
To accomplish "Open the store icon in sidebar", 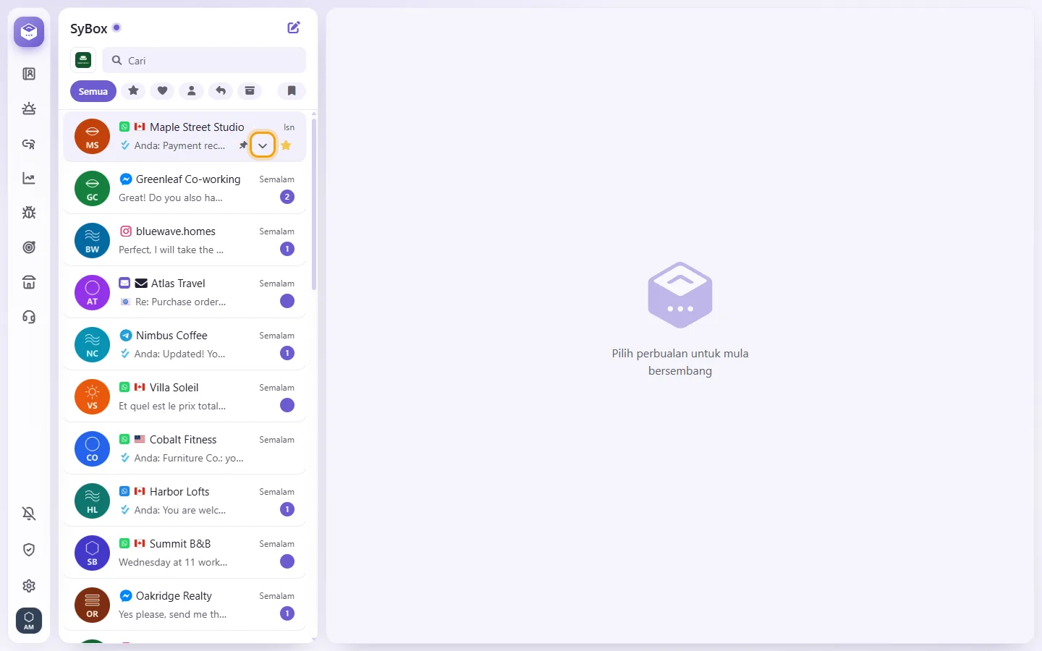I will [x=29, y=282].
